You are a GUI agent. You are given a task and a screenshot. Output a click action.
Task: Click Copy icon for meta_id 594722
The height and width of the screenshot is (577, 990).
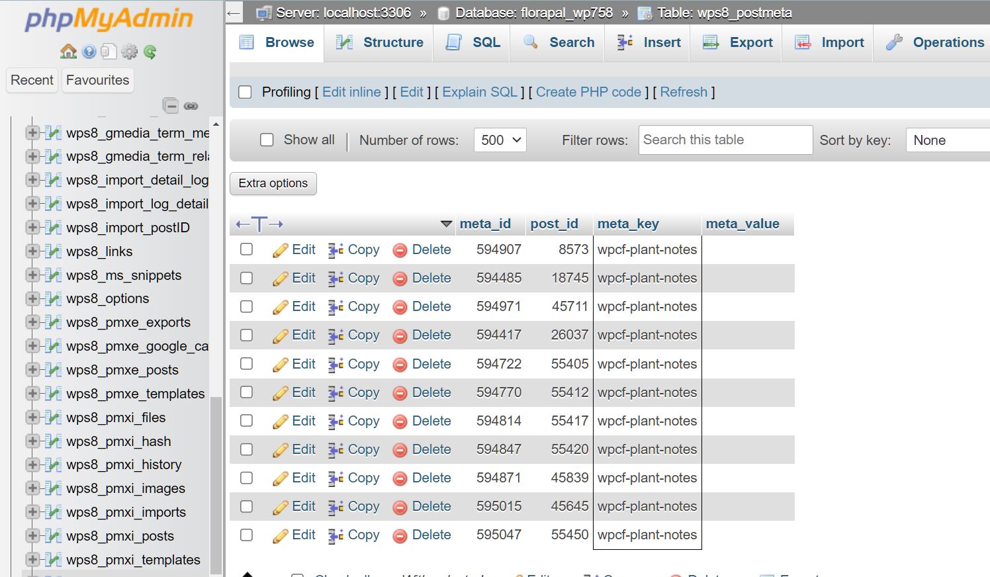coord(336,365)
